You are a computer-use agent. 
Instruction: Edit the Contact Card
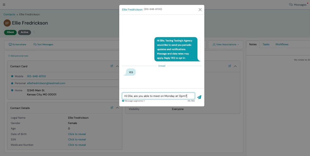coord(112,66)
